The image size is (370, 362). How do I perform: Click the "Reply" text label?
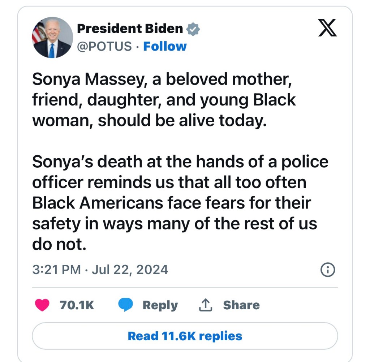pos(160,305)
